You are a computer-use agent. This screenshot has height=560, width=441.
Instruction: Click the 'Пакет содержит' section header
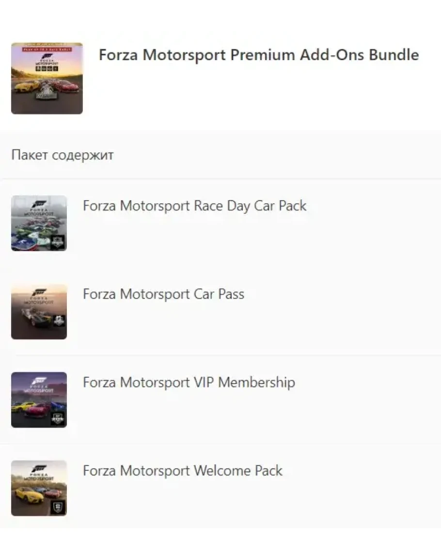pyautogui.click(x=62, y=155)
